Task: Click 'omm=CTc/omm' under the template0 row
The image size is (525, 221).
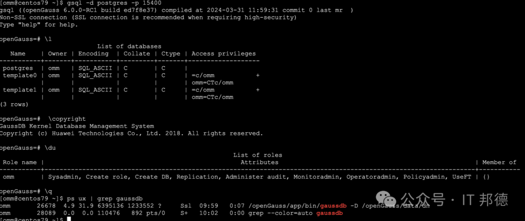Action: (x=212, y=82)
